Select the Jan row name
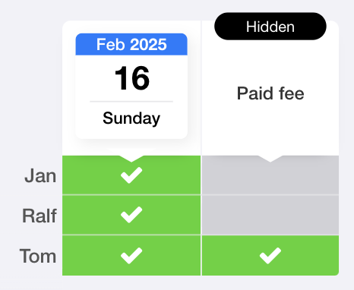Image resolution: width=354 pixels, height=290 pixels. point(40,175)
